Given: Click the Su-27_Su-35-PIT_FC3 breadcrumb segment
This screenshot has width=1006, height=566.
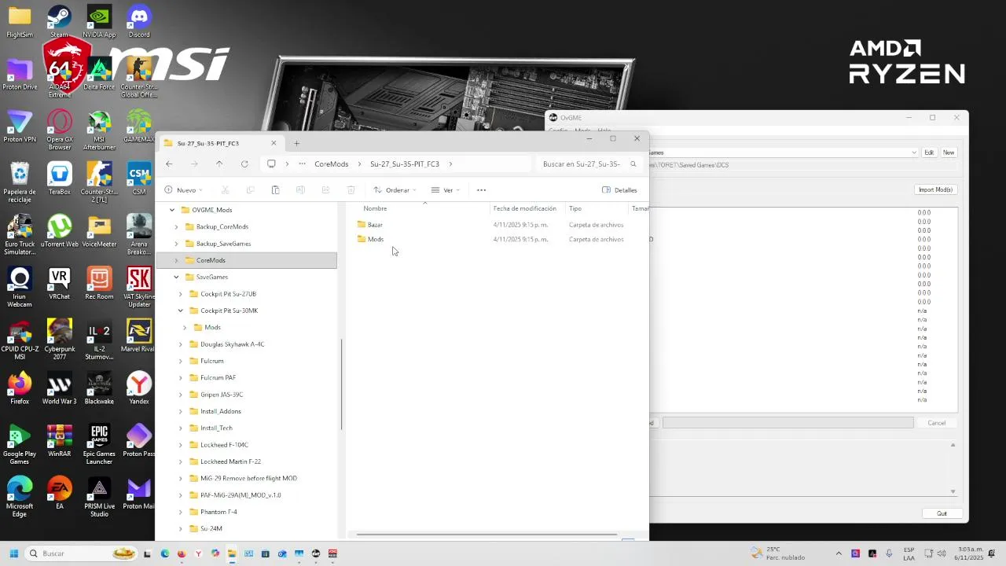Looking at the screenshot, I should [x=405, y=164].
